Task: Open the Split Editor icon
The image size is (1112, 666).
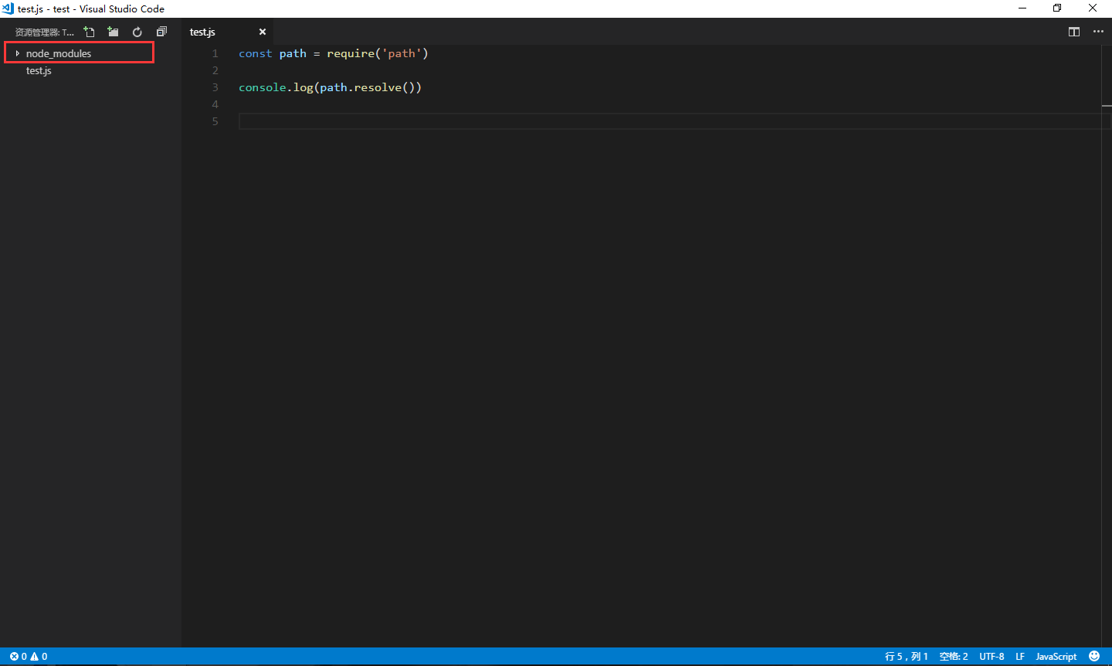Action: point(1074,32)
